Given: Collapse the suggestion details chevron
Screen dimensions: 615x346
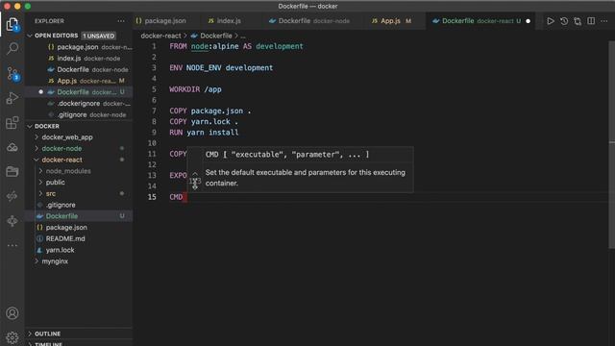Looking at the screenshot, I should [195, 173].
